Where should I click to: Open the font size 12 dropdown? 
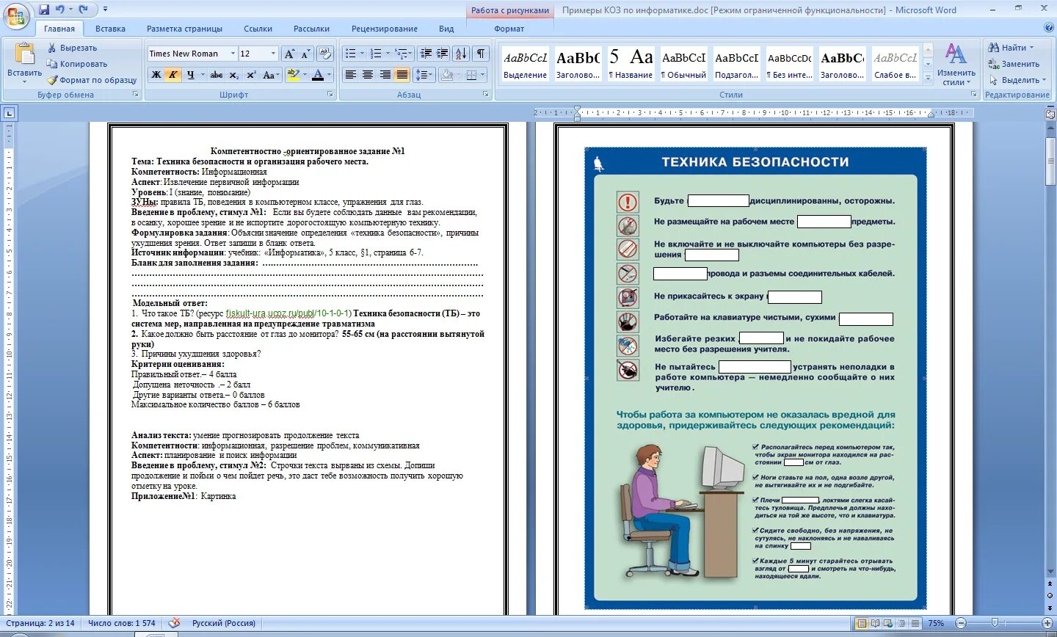273,54
